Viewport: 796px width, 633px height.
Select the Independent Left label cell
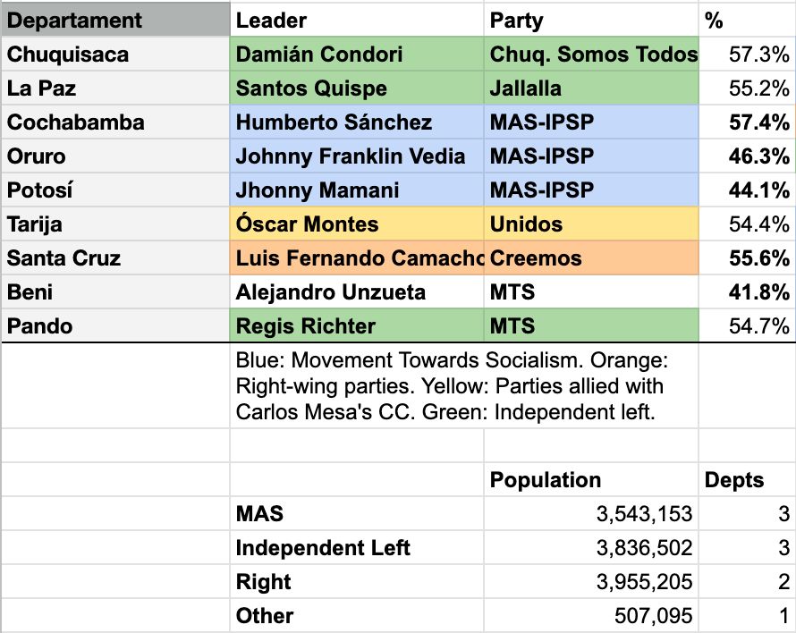click(x=357, y=548)
